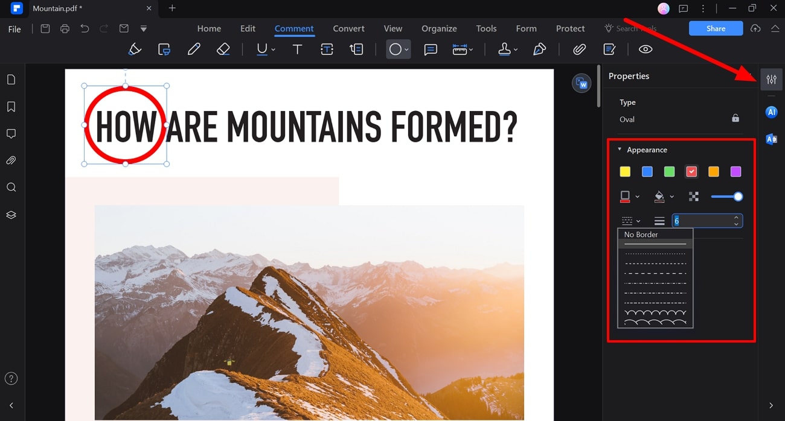
Task: Select the measure tool
Action: click(x=460, y=49)
